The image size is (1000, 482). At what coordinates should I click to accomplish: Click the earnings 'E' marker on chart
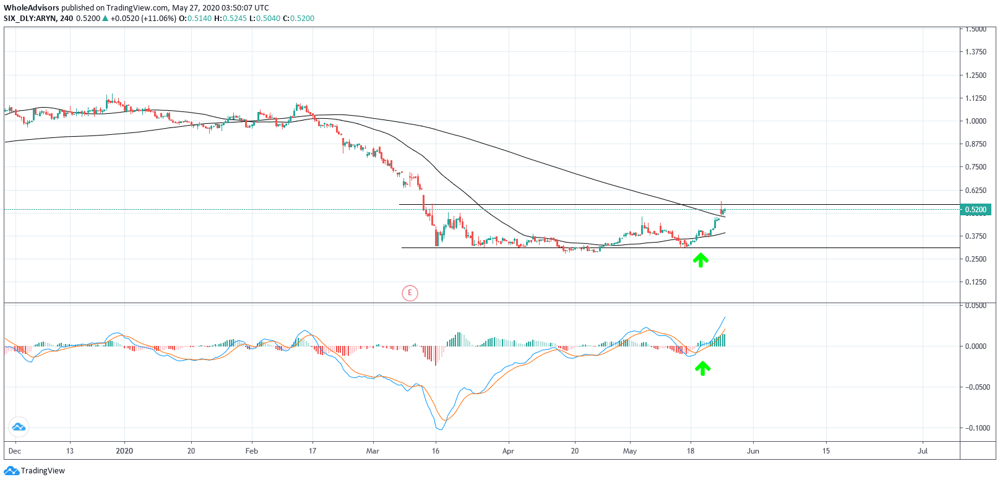(410, 293)
